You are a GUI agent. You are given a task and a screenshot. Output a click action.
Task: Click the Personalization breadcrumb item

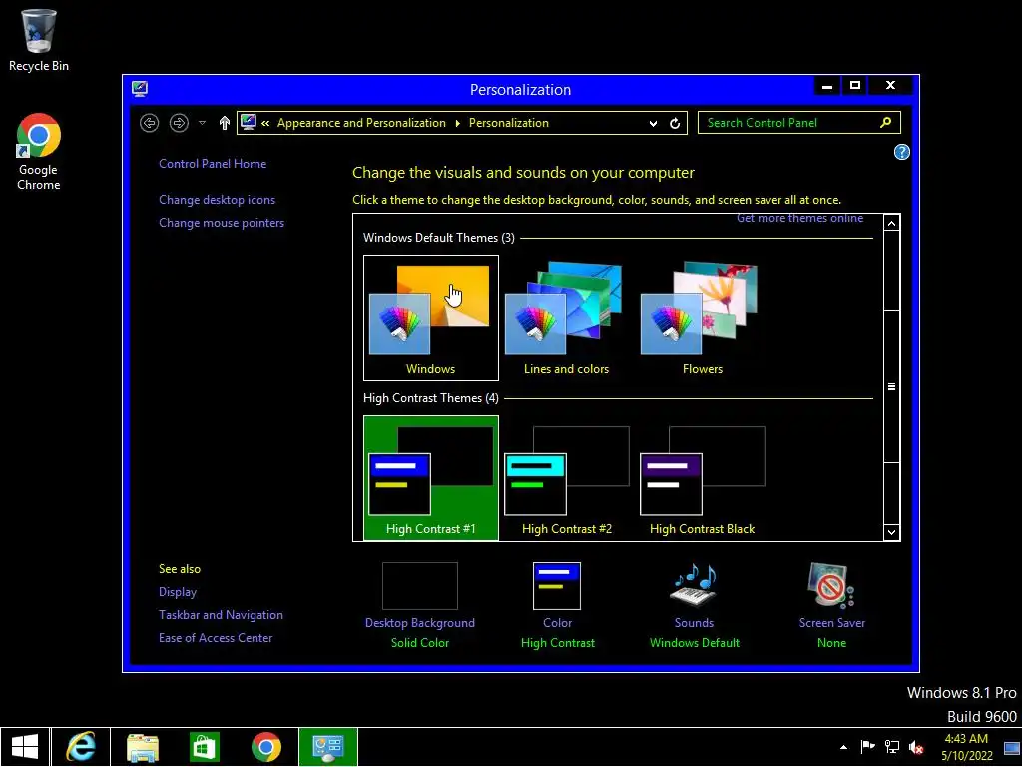pyautogui.click(x=508, y=123)
